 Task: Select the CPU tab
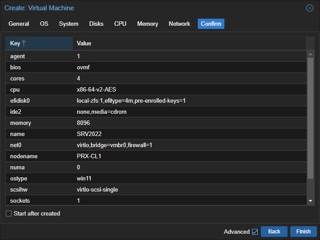[120, 24]
